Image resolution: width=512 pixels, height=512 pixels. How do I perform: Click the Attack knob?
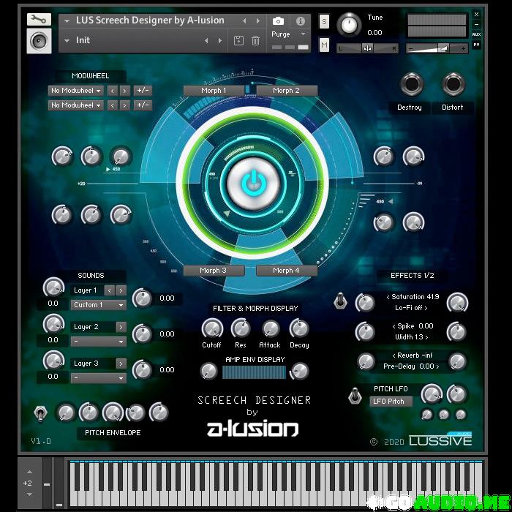[x=271, y=328]
